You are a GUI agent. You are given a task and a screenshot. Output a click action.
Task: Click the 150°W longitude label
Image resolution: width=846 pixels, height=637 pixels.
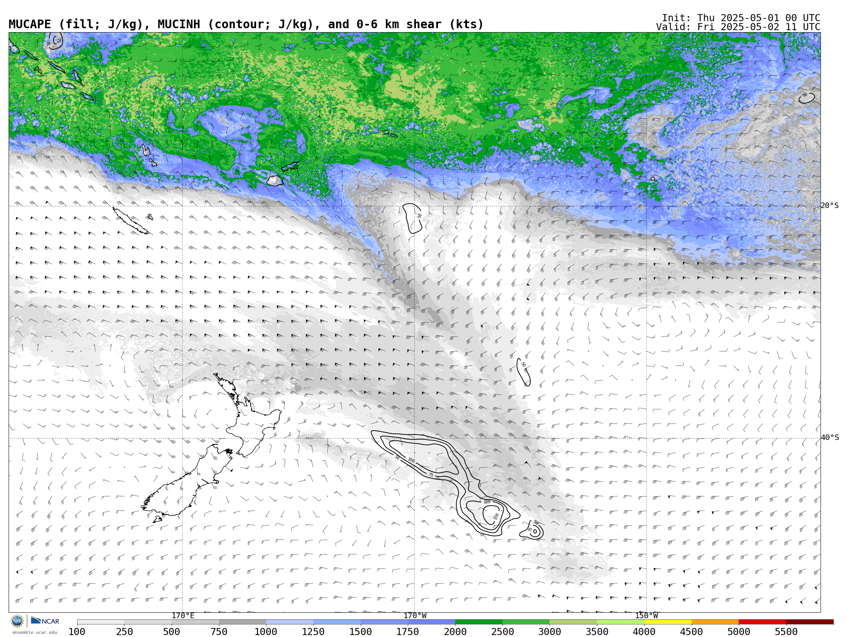coord(647,615)
